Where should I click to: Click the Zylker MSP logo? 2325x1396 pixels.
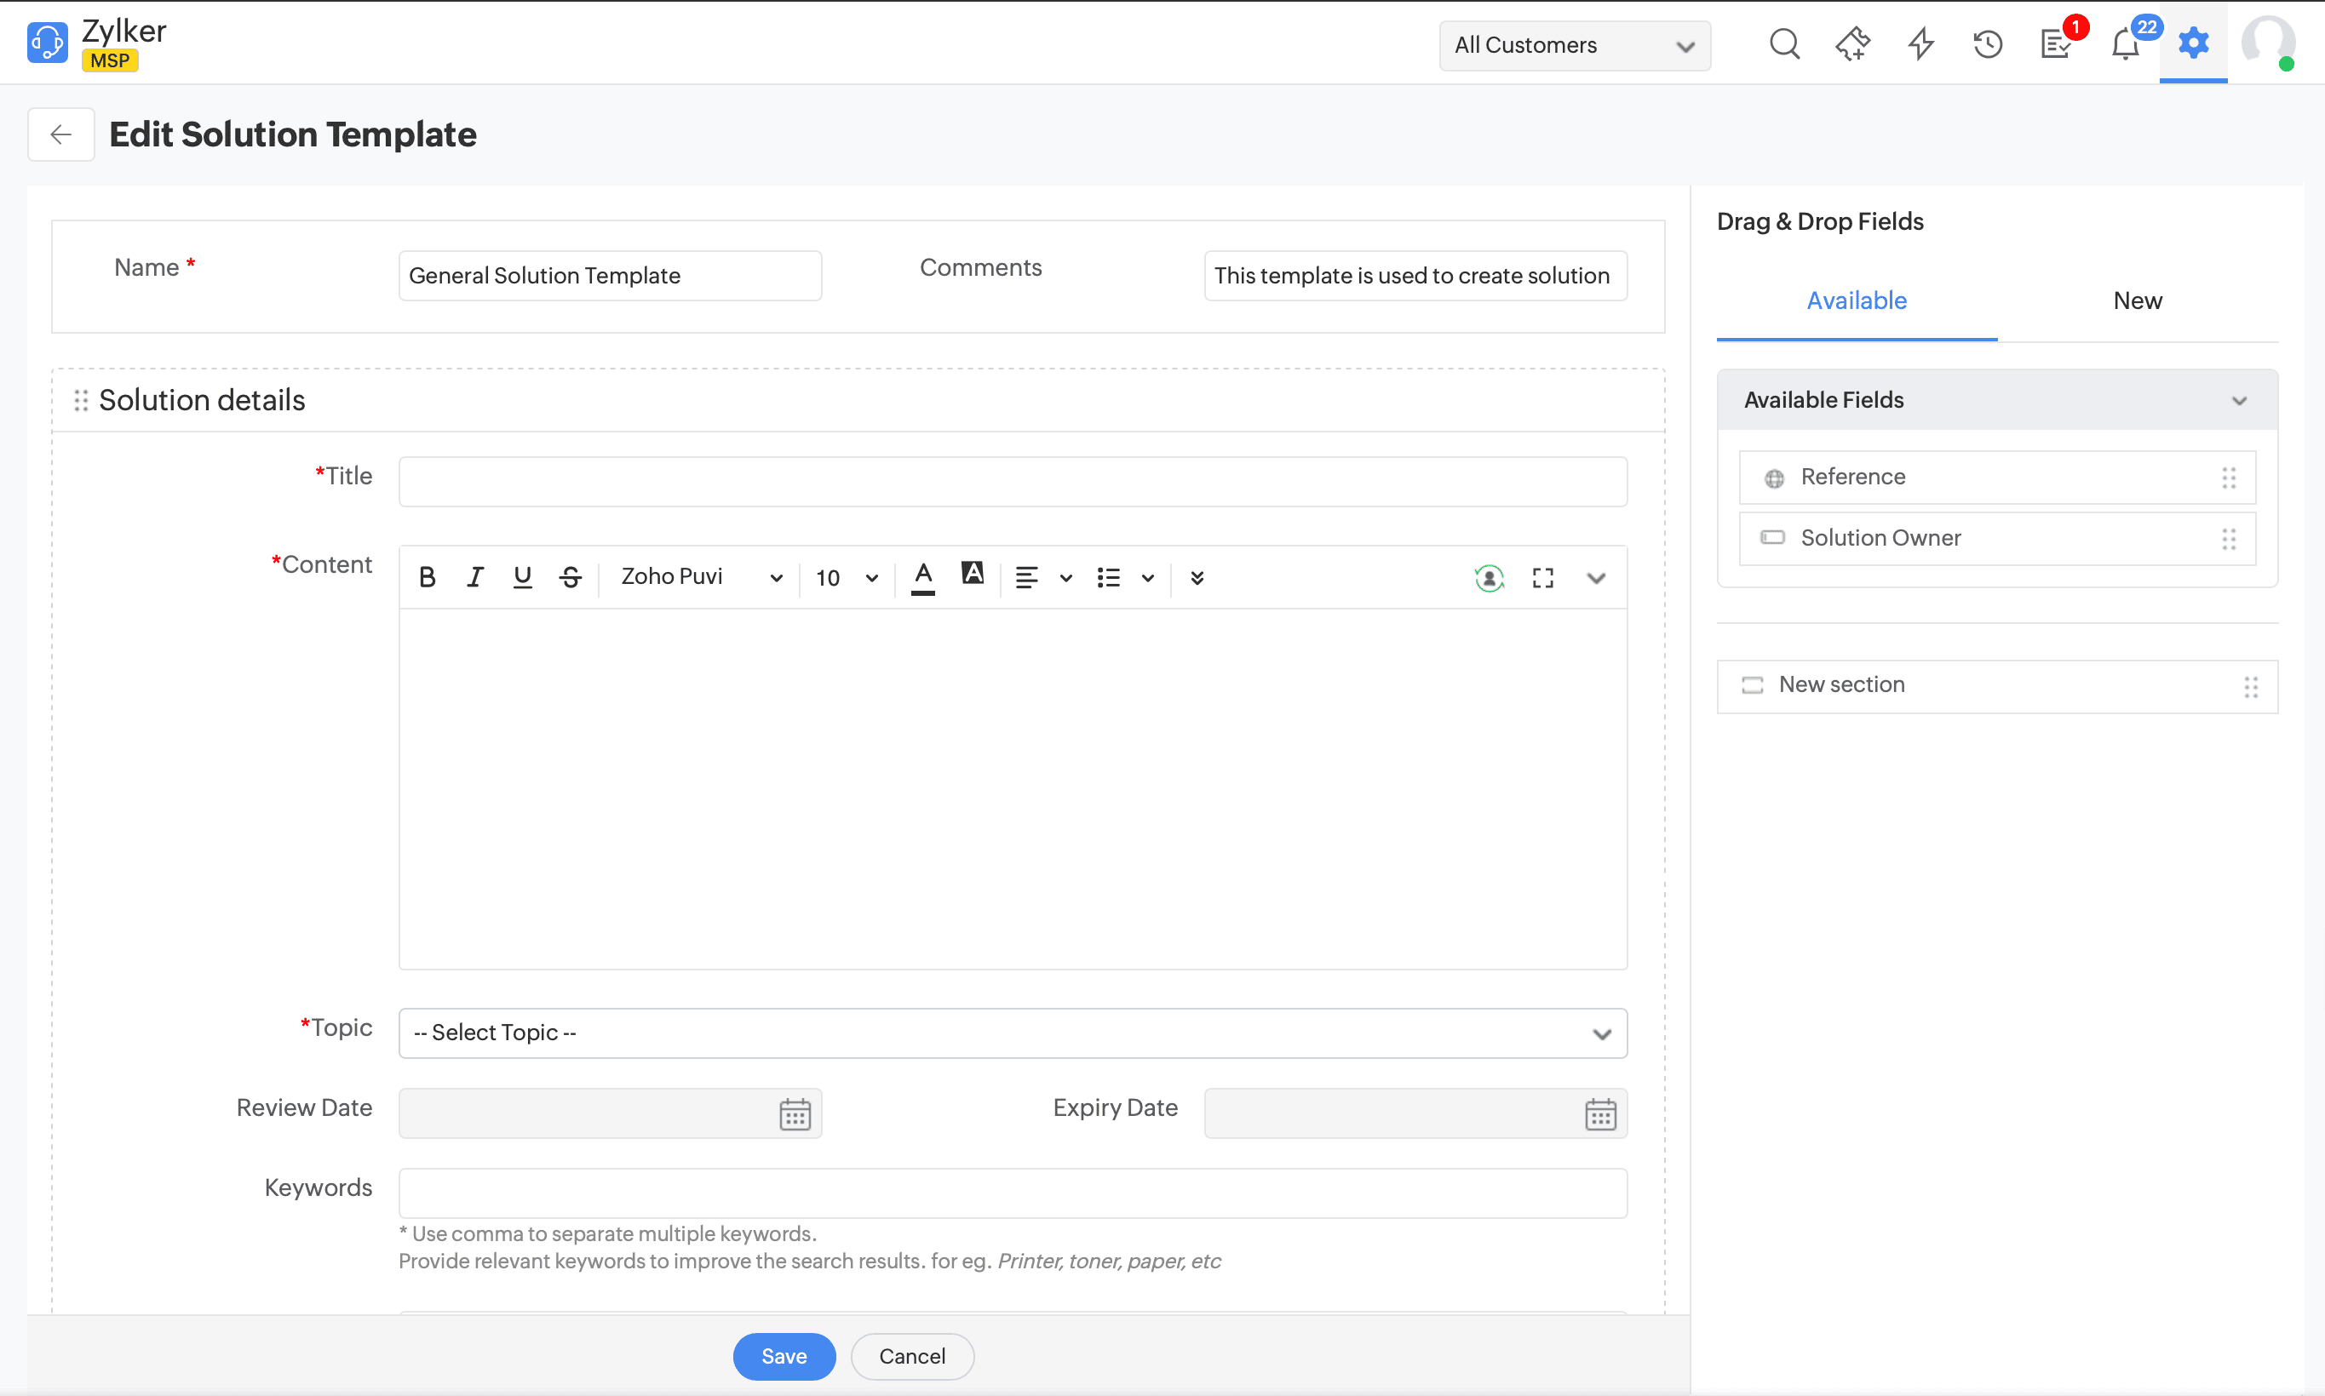(x=98, y=43)
